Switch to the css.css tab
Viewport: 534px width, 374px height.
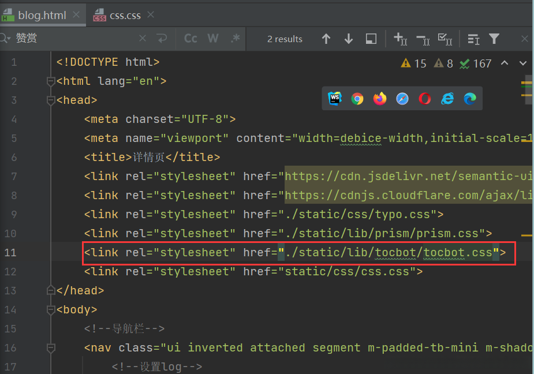click(125, 16)
